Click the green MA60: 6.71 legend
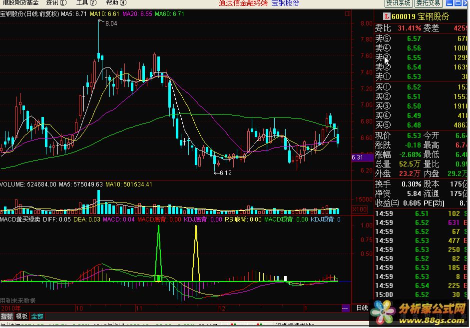 click(x=170, y=14)
